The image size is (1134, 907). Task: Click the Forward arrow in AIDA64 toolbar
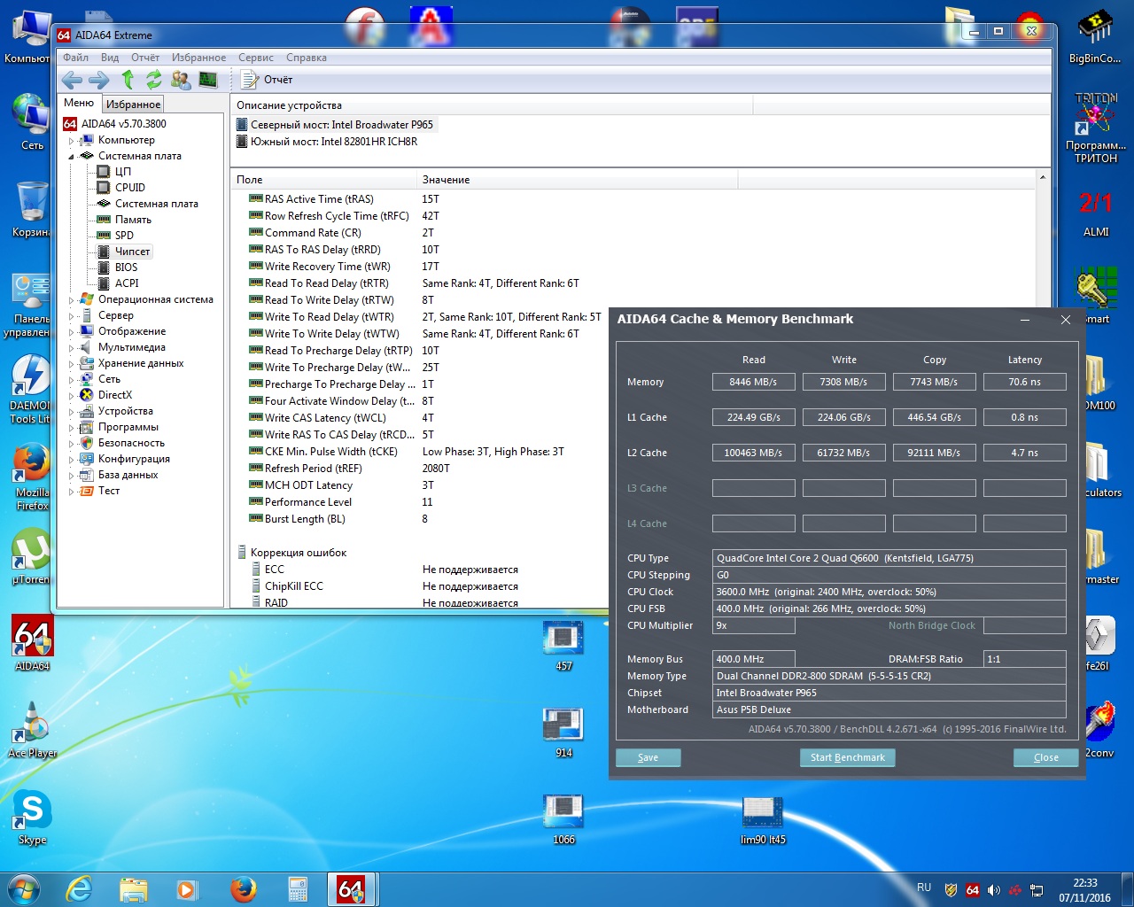pos(99,81)
